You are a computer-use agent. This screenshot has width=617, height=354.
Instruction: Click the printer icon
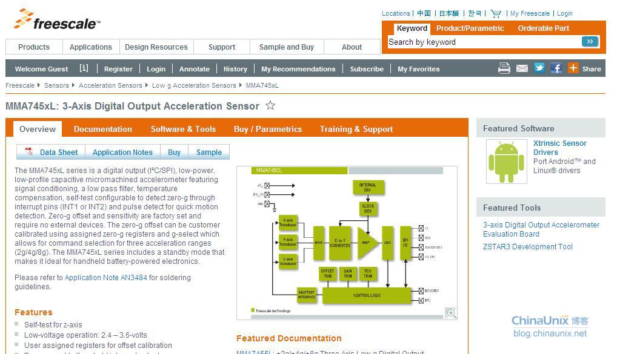[504, 68]
